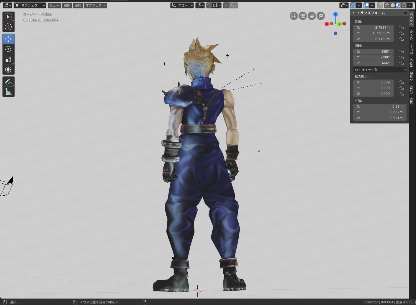Click the dimensions Z field 0.991m
Image resolution: width=416 pixels, height=305 pixels.
pyautogui.click(x=380, y=118)
